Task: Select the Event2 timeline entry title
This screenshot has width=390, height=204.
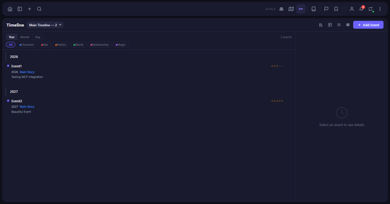Action: (x=17, y=101)
